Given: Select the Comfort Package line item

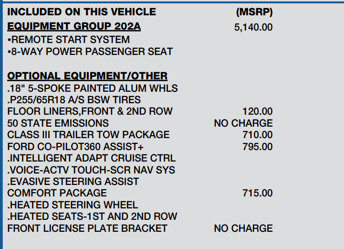Looking at the screenshot, I should pos(57,193).
